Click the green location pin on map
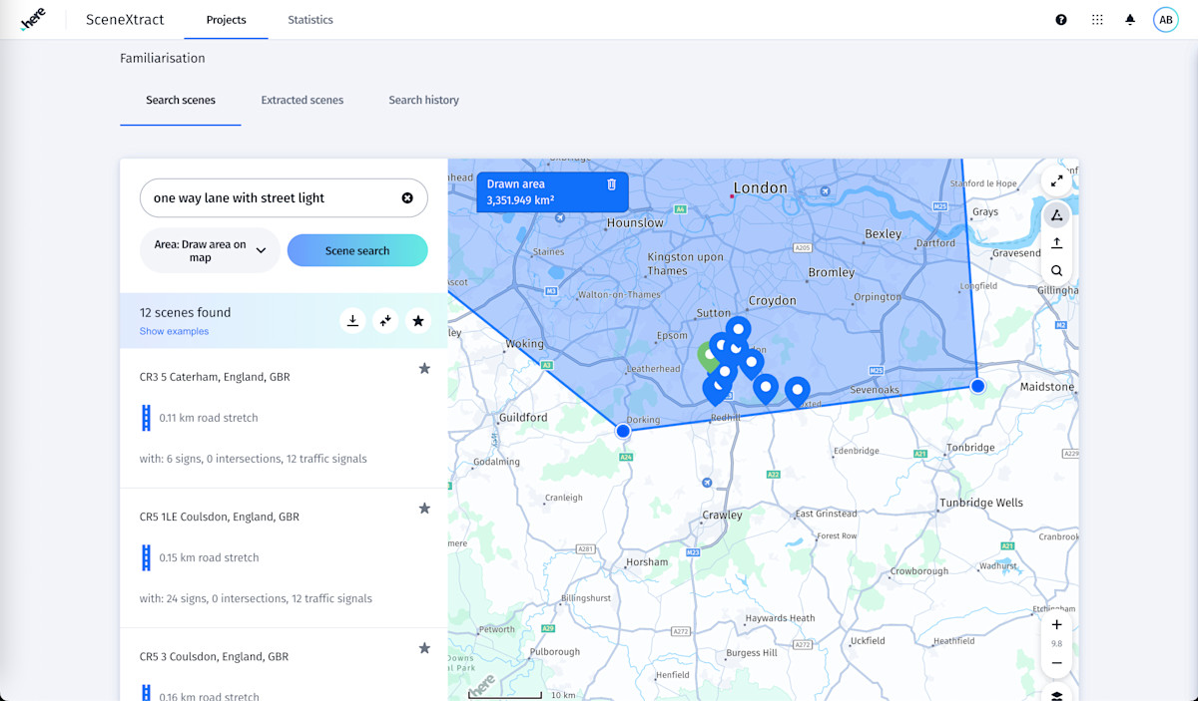This screenshot has height=701, width=1198. pyautogui.click(x=707, y=355)
